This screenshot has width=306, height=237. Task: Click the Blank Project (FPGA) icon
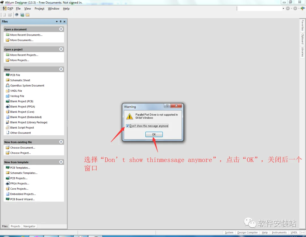coord(8,106)
